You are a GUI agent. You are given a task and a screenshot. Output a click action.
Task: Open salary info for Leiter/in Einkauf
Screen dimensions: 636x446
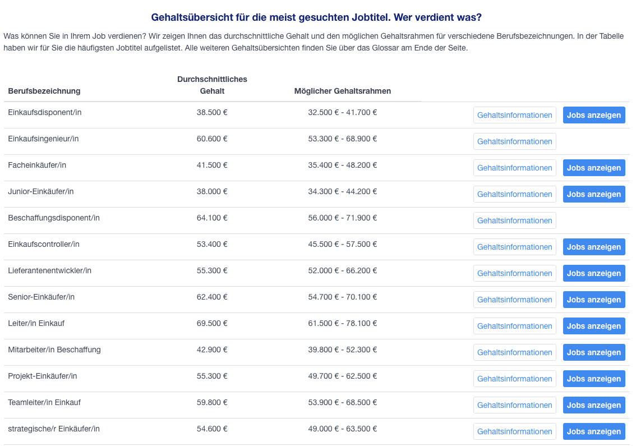[514, 326]
